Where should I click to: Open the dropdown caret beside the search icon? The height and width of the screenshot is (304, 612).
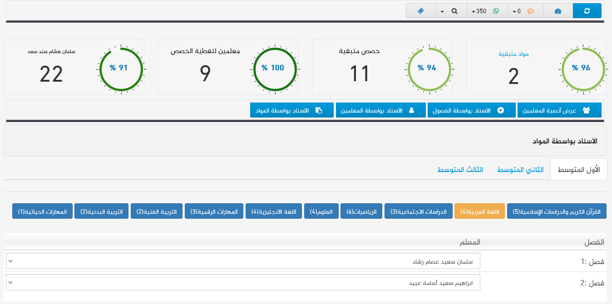442,11
